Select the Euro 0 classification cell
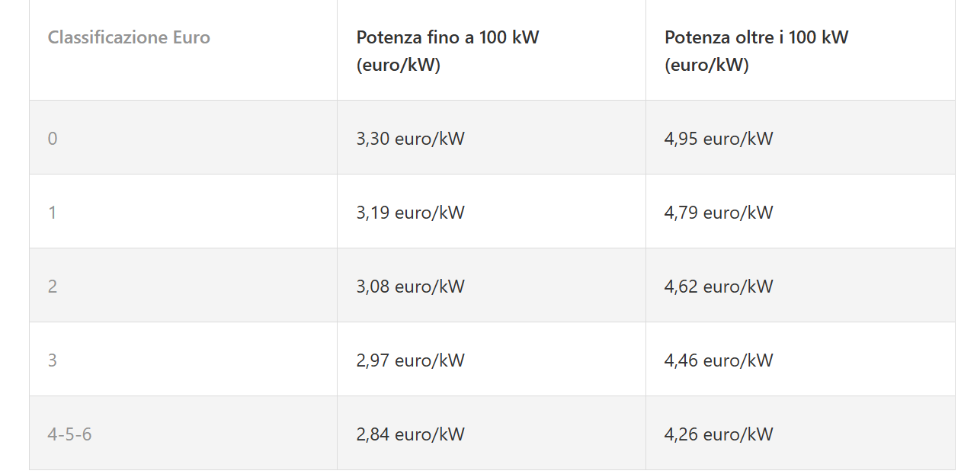Screen dimensions: 961x474 (53, 139)
